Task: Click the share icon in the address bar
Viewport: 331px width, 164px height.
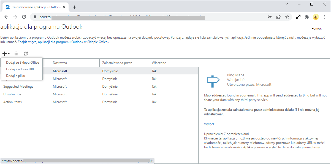Action: pyautogui.click(x=278, y=17)
